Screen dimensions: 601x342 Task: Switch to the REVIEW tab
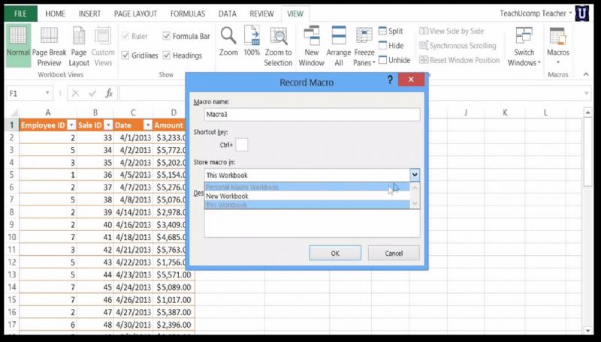point(261,13)
